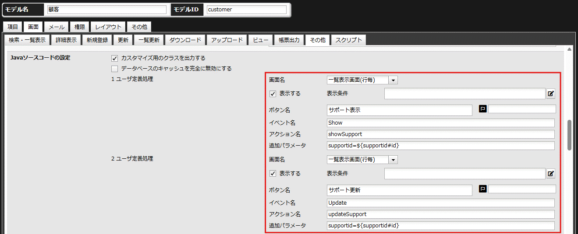The image size is (578, 234).
Task: Click flag icon next to サポート更新 button name
Action: 483,189
